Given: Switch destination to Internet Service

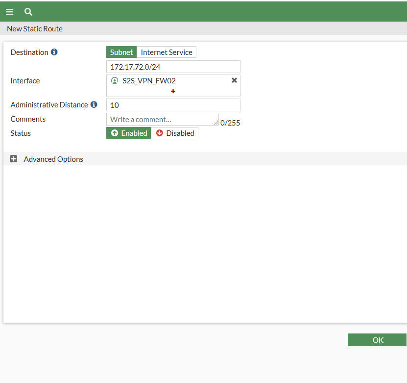Looking at the screenshot, I should tap(167, 52).
